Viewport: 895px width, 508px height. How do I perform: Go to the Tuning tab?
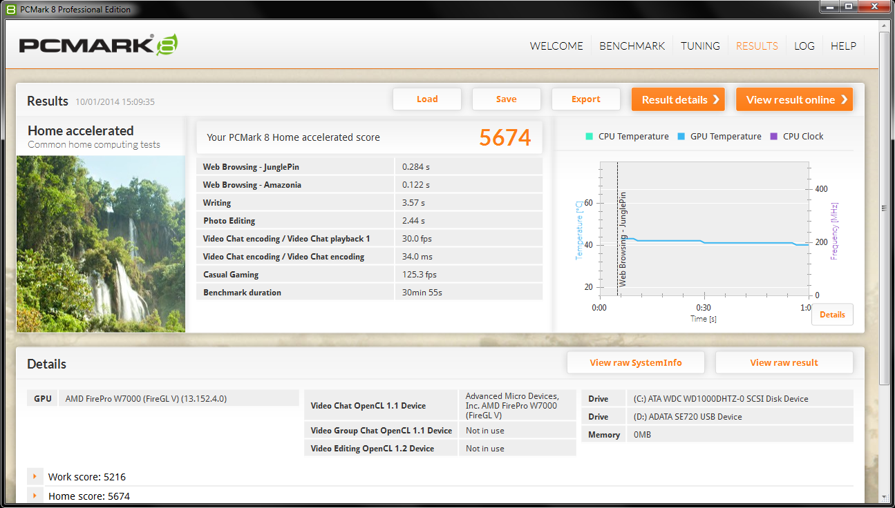coord(700,46)
